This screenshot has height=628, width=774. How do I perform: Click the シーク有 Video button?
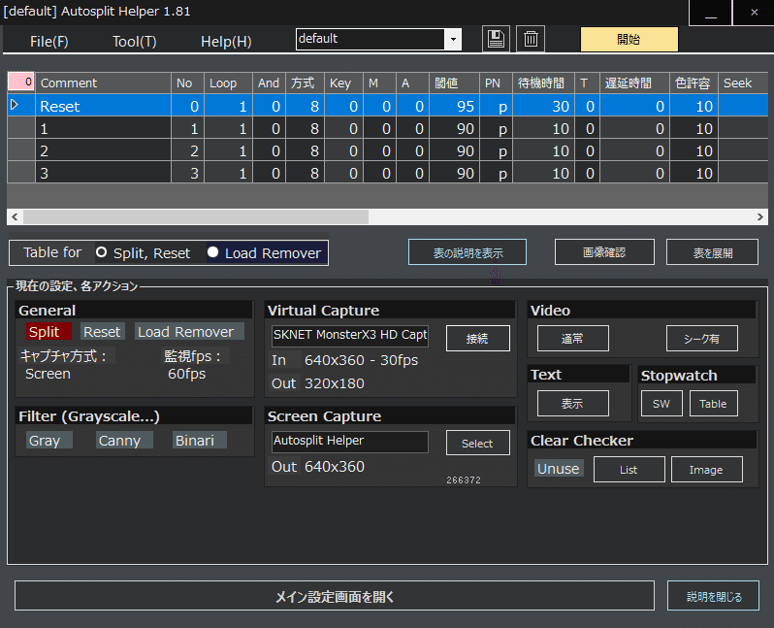[702, 339]
